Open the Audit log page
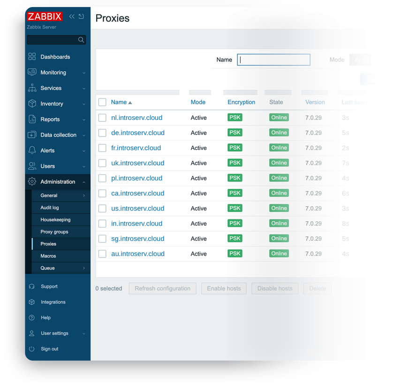This screenshot has width=394, height=392. click(61, 207)
